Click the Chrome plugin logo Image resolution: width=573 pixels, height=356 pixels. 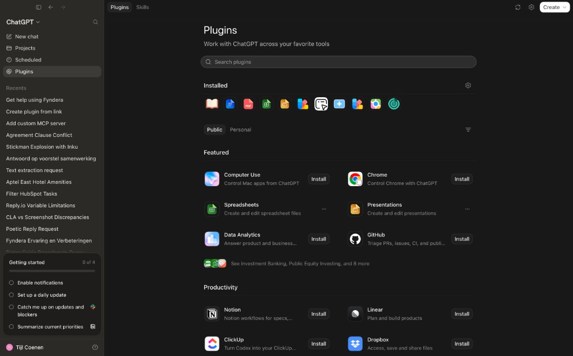pos(355,179)
